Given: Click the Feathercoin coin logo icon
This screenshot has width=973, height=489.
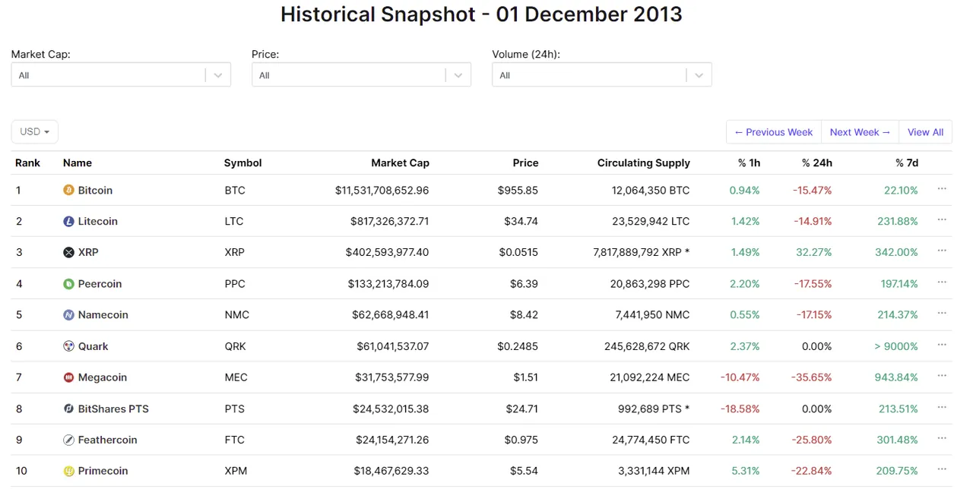Looking at the screenshot, I should tap(68, 440).
